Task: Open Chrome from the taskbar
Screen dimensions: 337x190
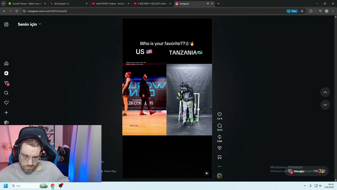Action: (x=53, y=186)
